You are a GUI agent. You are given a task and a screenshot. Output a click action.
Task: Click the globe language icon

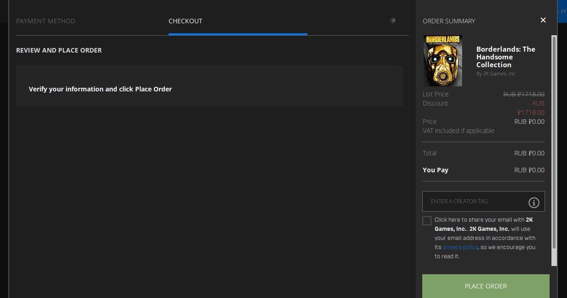point(393,21)
